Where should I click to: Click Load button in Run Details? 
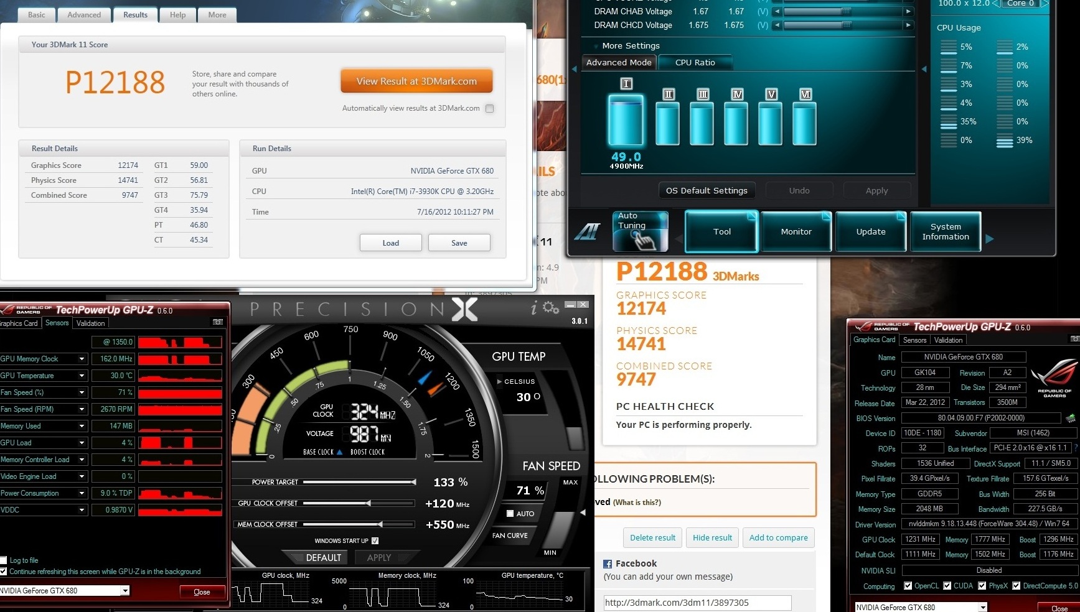391,243
